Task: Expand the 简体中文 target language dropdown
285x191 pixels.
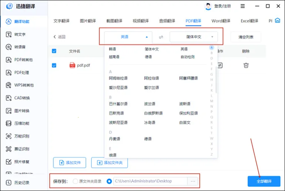Action: (194, 37)
